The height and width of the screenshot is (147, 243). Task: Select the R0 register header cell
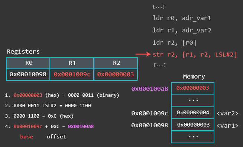(x=28, y=63)
